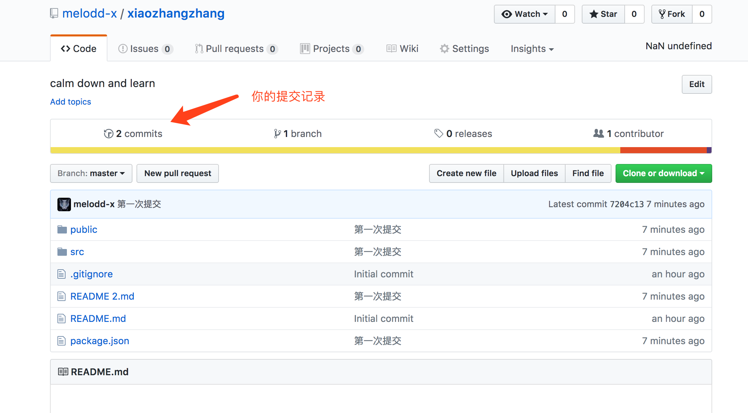Fork the xiaozhangzhang repository

(x=672, y=14)
